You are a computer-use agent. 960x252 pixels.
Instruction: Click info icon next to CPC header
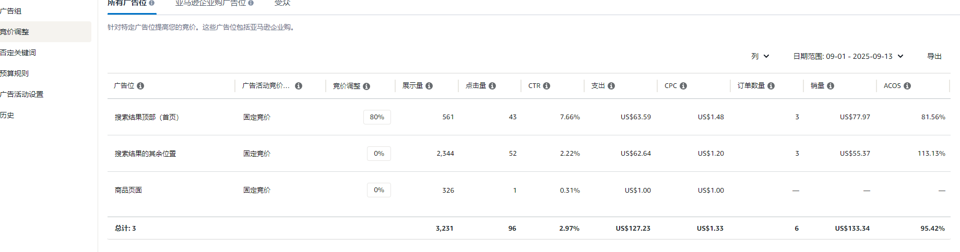pos(683,86)
